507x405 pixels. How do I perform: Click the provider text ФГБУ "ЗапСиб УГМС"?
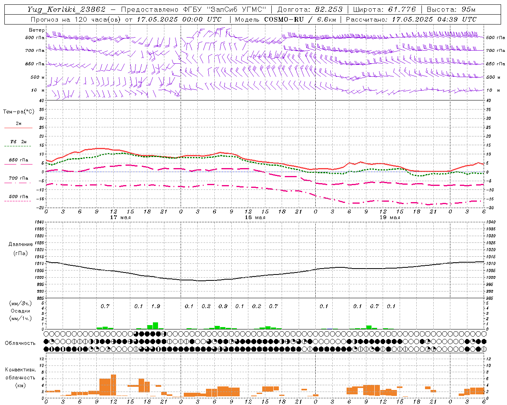[x=225, y=9]
